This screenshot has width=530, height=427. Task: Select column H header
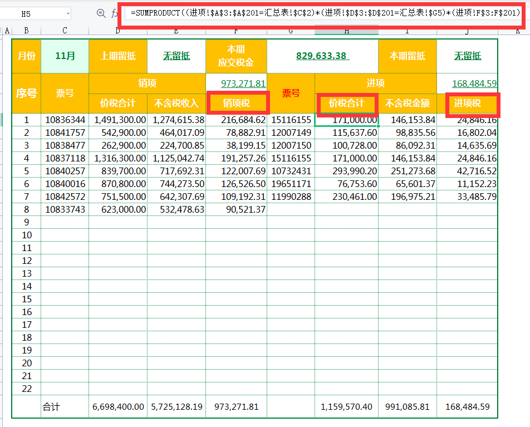[x=346, y=31]
